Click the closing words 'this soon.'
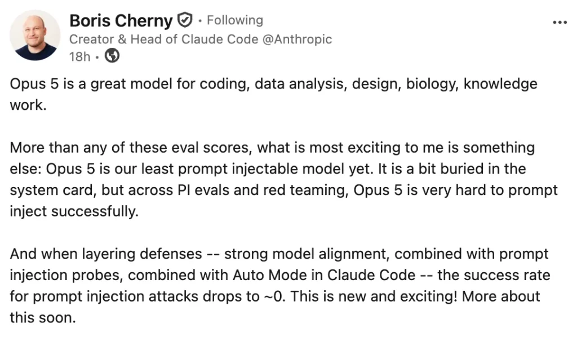The image size is (577, 337). click(x=43, y=318)
